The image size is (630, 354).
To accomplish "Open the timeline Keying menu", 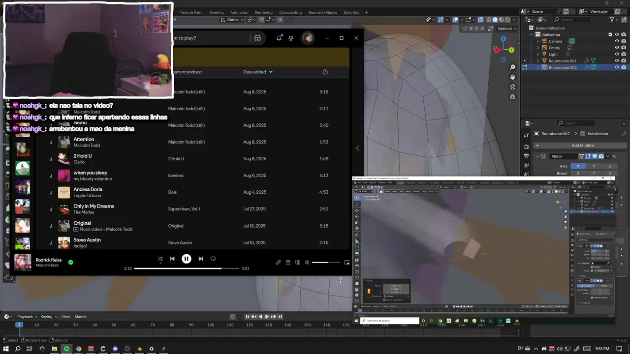I will tap(48, 317).
